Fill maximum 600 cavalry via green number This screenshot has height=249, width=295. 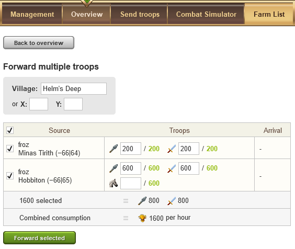pos(154,183)
